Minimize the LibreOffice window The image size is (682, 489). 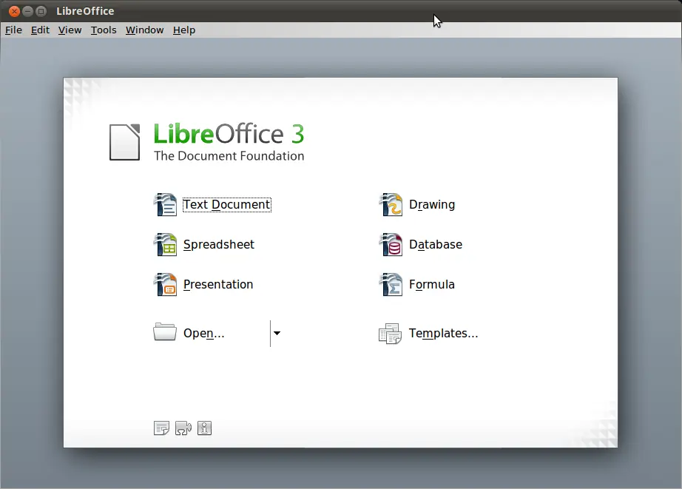(x=27, y=11)
